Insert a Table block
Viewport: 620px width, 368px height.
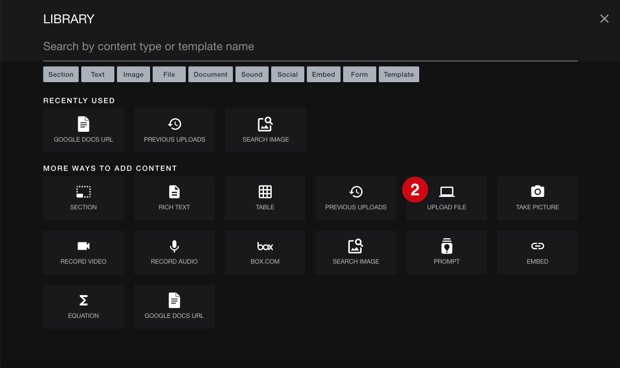pos(265,198)
